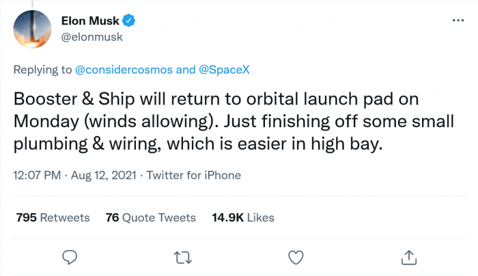This screenshot has width=478, height=276.
Task: View the 14.9K Likes list
Action: tap(242, 217)
